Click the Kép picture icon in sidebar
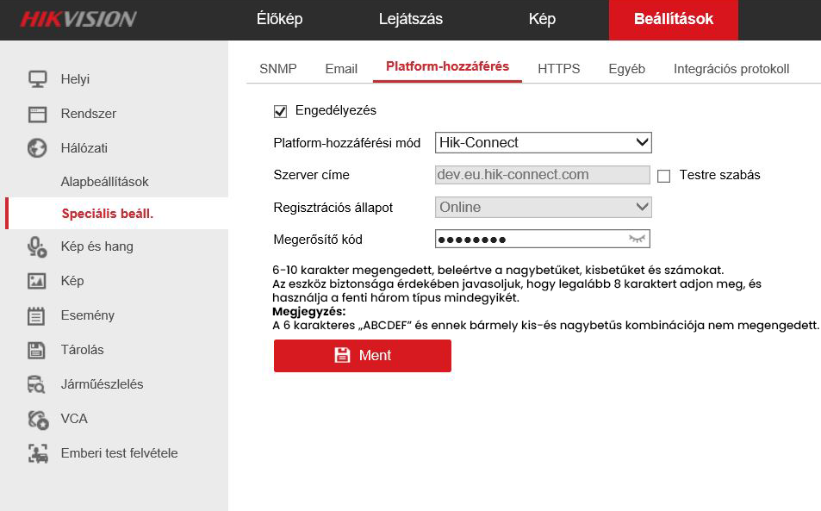821x511 pixels. pos(37,281)
